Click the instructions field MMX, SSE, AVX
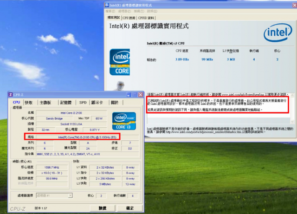Screen dimensions: 297x214 tap(87, 154)
